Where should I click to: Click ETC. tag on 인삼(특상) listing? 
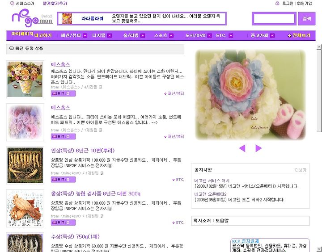(x=180, y=180)
